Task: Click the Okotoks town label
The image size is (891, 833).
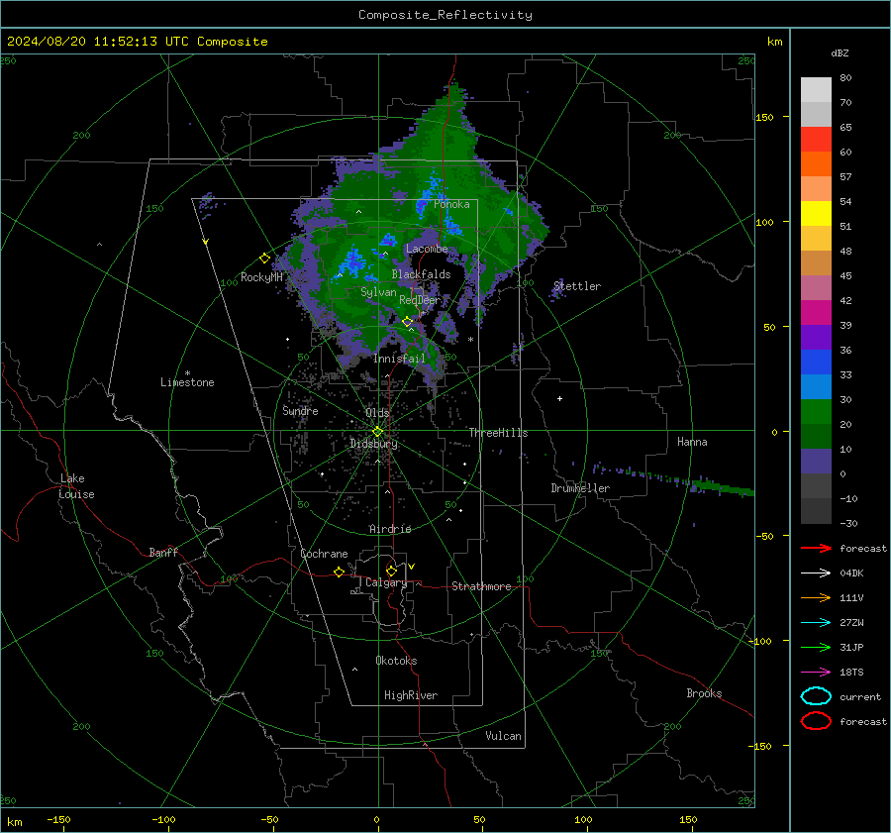Action: pyautogui.click(x=396, y=661)
